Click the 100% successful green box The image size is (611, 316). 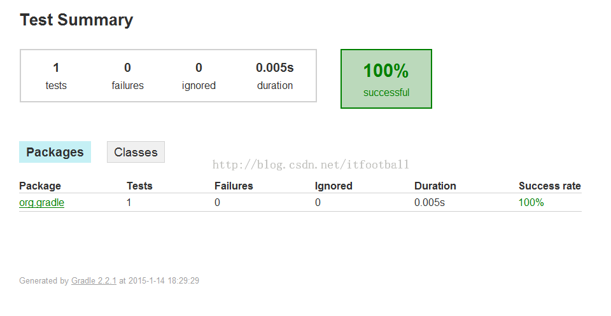[x=386, y=79]
